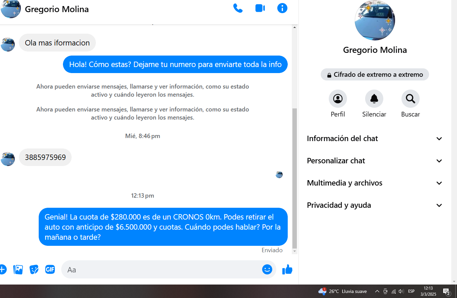
Task: Click the Aa message input field
Action: pos(162,270)
